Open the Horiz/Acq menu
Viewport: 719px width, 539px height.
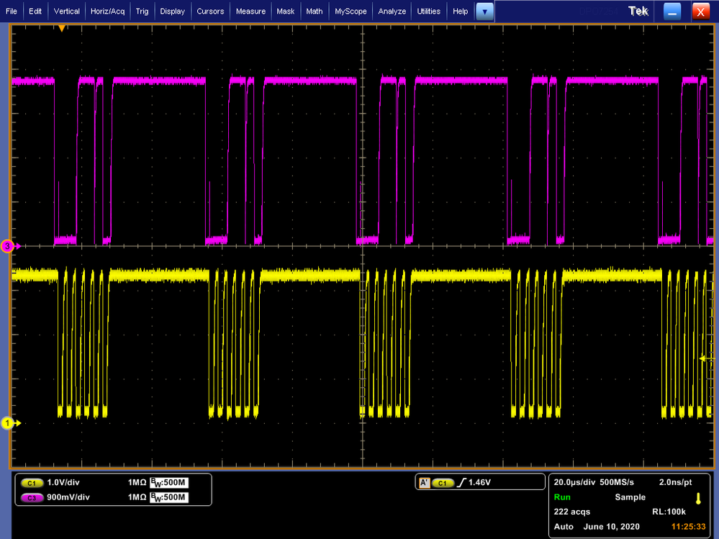(x=107, y=12)
